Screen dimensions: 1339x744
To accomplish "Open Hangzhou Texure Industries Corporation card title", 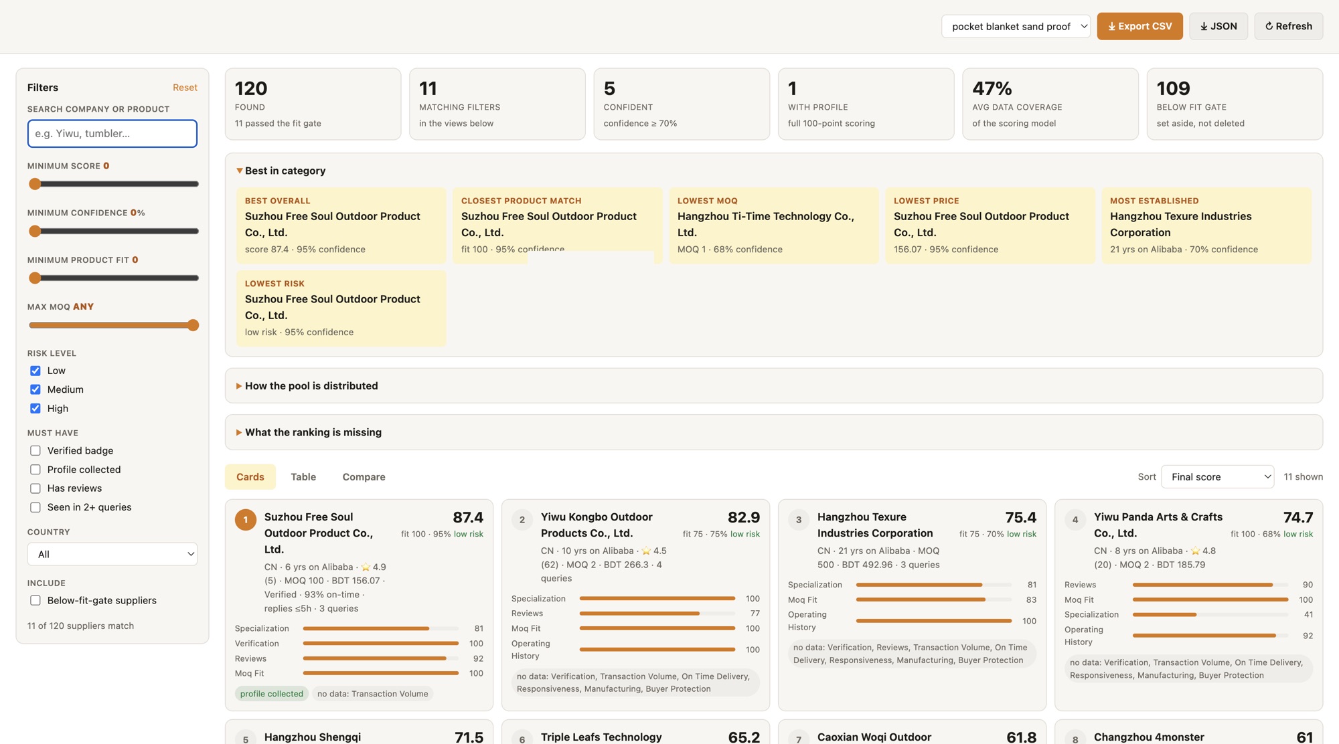I will (x=875, y=525).
